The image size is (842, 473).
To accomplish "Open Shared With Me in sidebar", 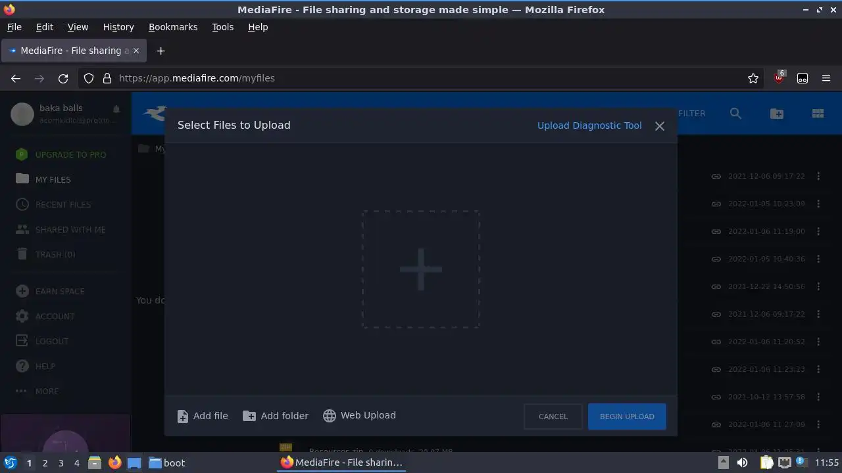I will 61,229.
